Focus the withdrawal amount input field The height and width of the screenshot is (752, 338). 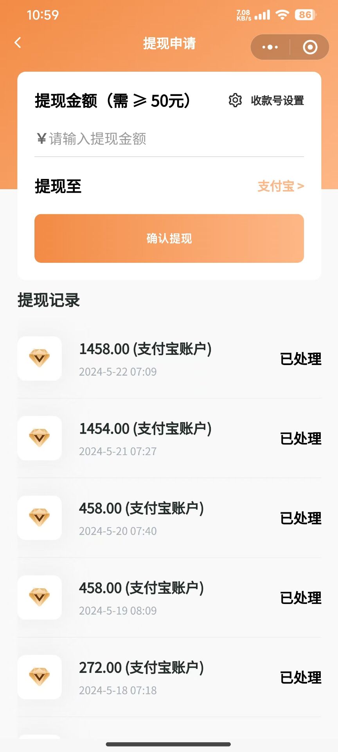tap(169, 139)
